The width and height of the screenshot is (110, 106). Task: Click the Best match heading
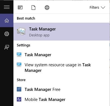26,18
